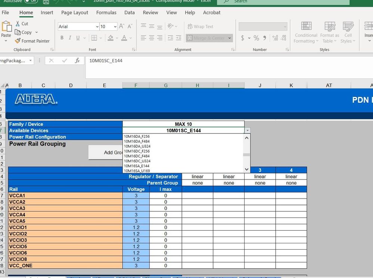
Task: Open Format as Table menu
Action: pyautogui.click(x=329, y=32)
